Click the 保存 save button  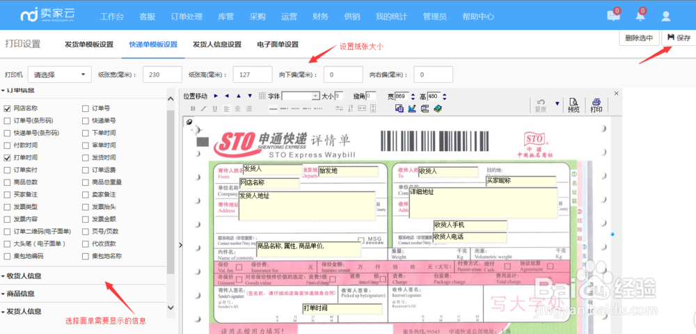[x=679, y=38]
